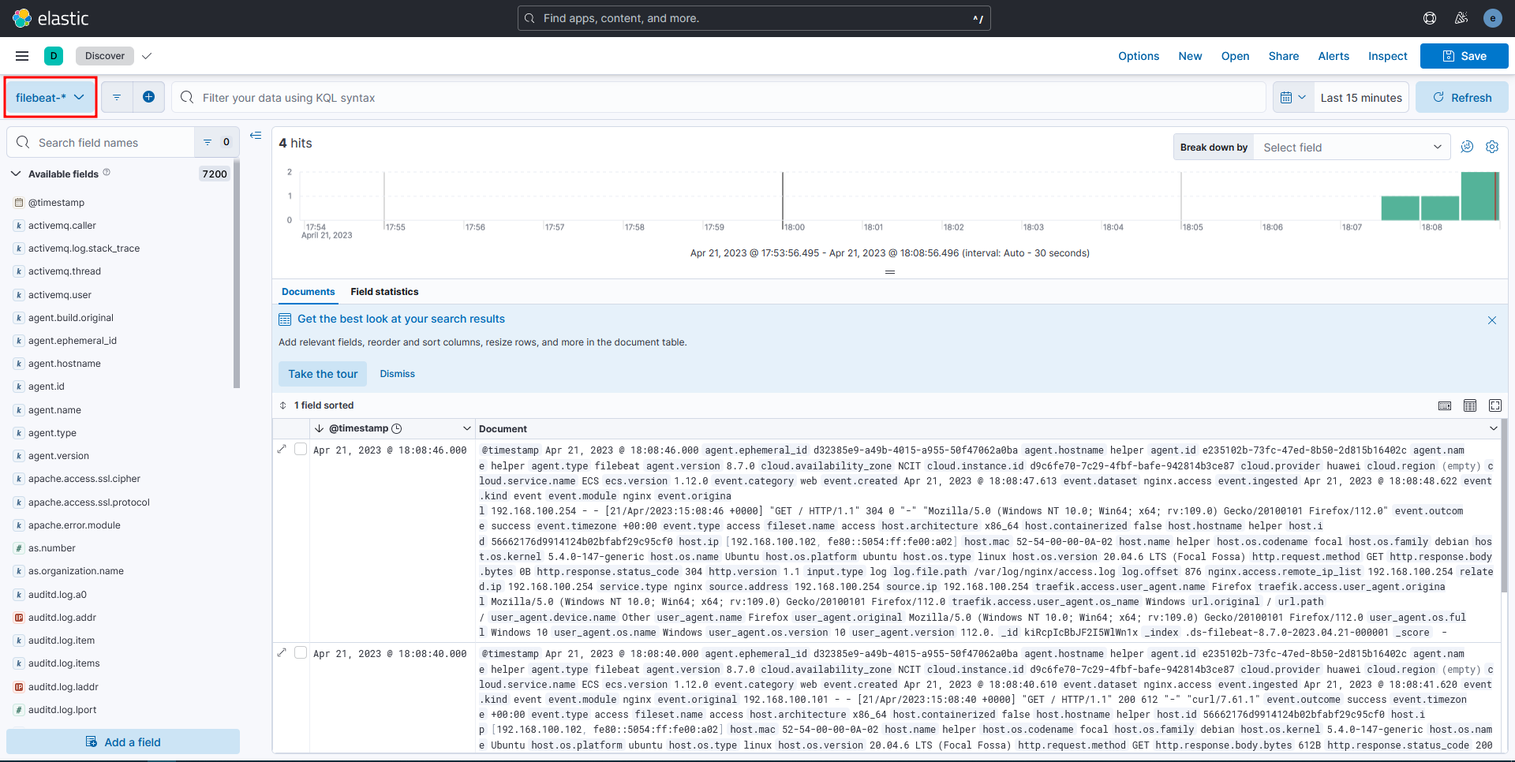Select checkbox for 18:08:46 document

click(301, 450)
